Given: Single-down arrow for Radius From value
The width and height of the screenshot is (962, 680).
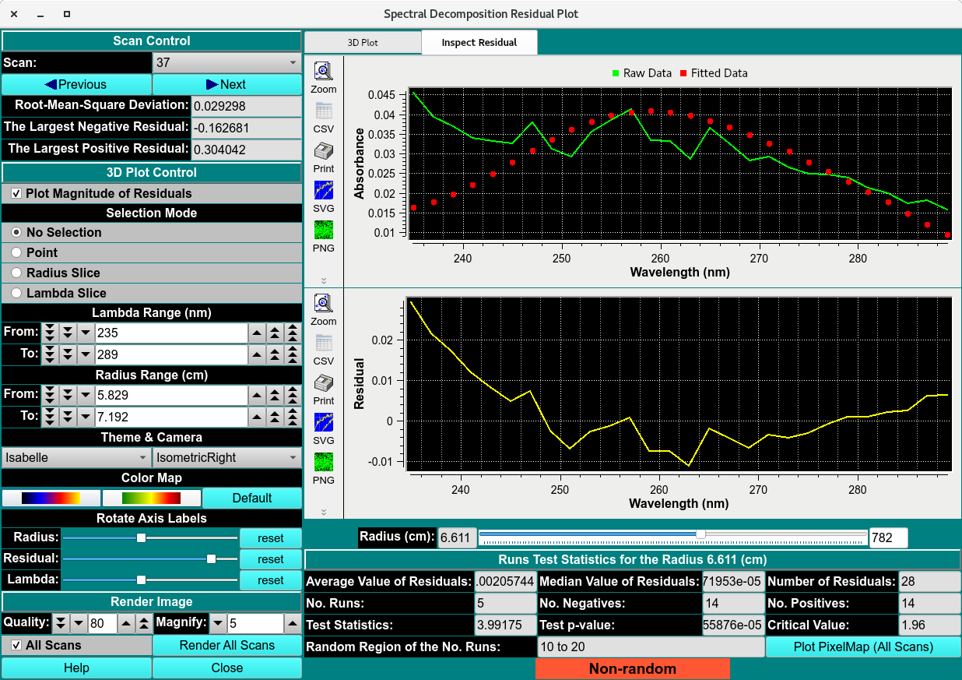Looking at the screenshot, I should [86, 396].
